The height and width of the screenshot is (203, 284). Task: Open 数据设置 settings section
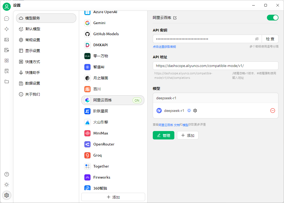point(46,84)
